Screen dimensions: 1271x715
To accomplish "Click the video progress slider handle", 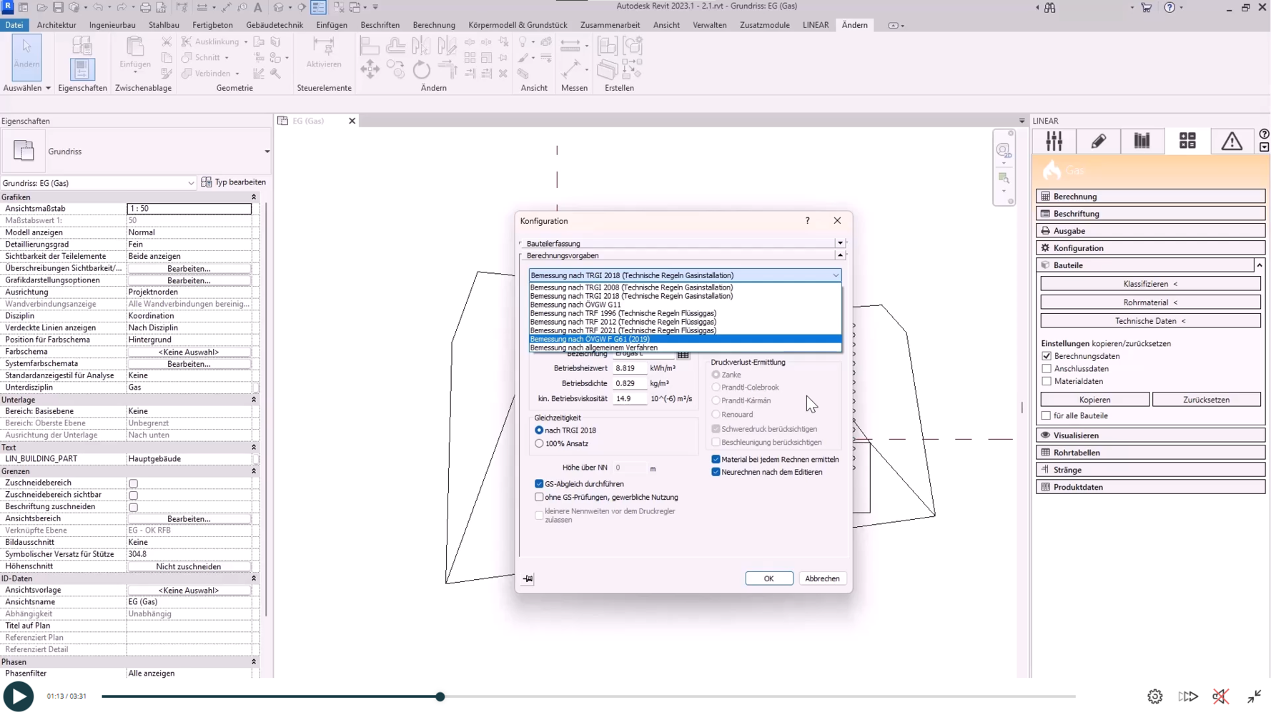I will point(440,696).
